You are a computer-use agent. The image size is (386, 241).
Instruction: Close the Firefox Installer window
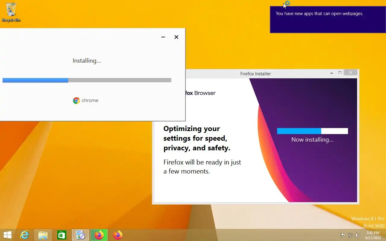351,73
